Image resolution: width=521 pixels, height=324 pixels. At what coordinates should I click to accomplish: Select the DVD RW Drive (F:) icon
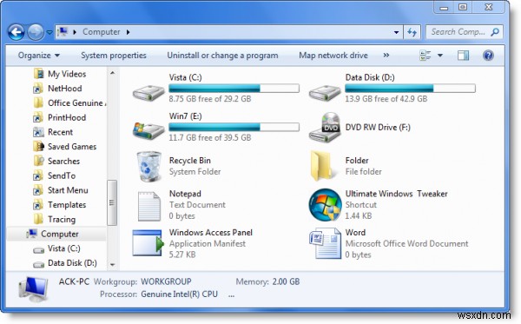pyautogui.click(x=325, y=128)
